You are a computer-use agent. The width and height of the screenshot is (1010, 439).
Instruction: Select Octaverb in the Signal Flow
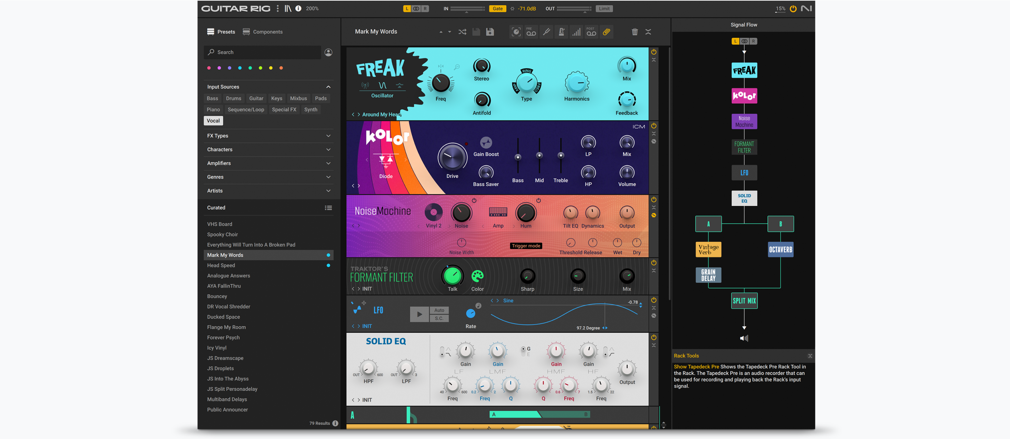pos(780,249)
